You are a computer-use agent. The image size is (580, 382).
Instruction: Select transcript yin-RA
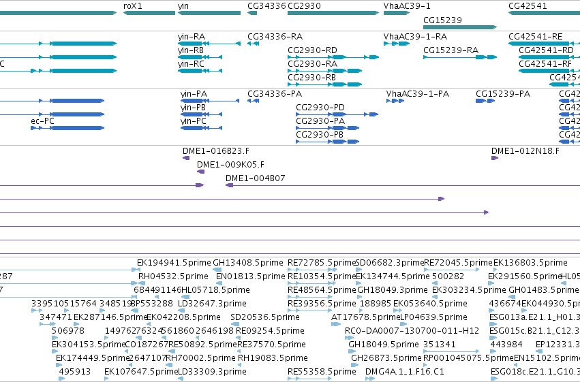coord(209,44)
